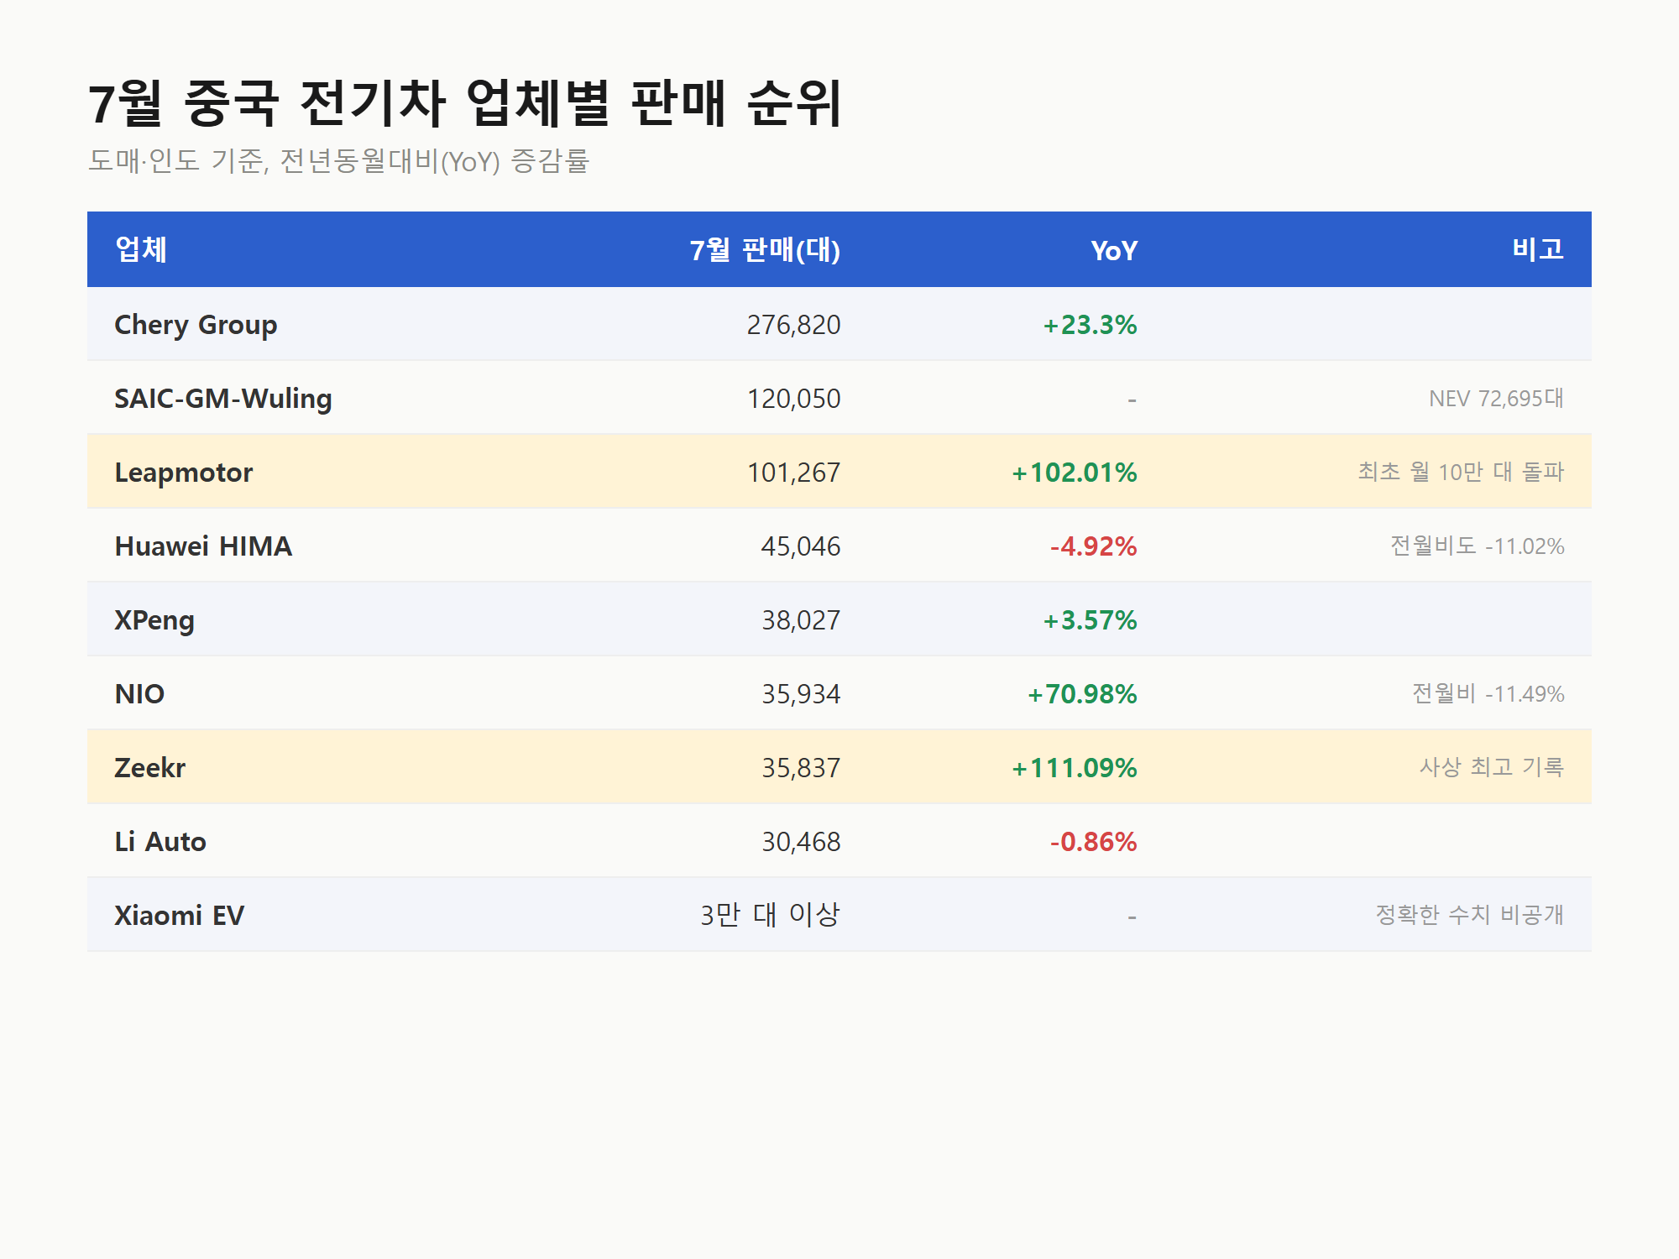Click the +70.98% YoY value
The width and height of the screenshot is (1679, 1259).
[x=1082, y=694]
